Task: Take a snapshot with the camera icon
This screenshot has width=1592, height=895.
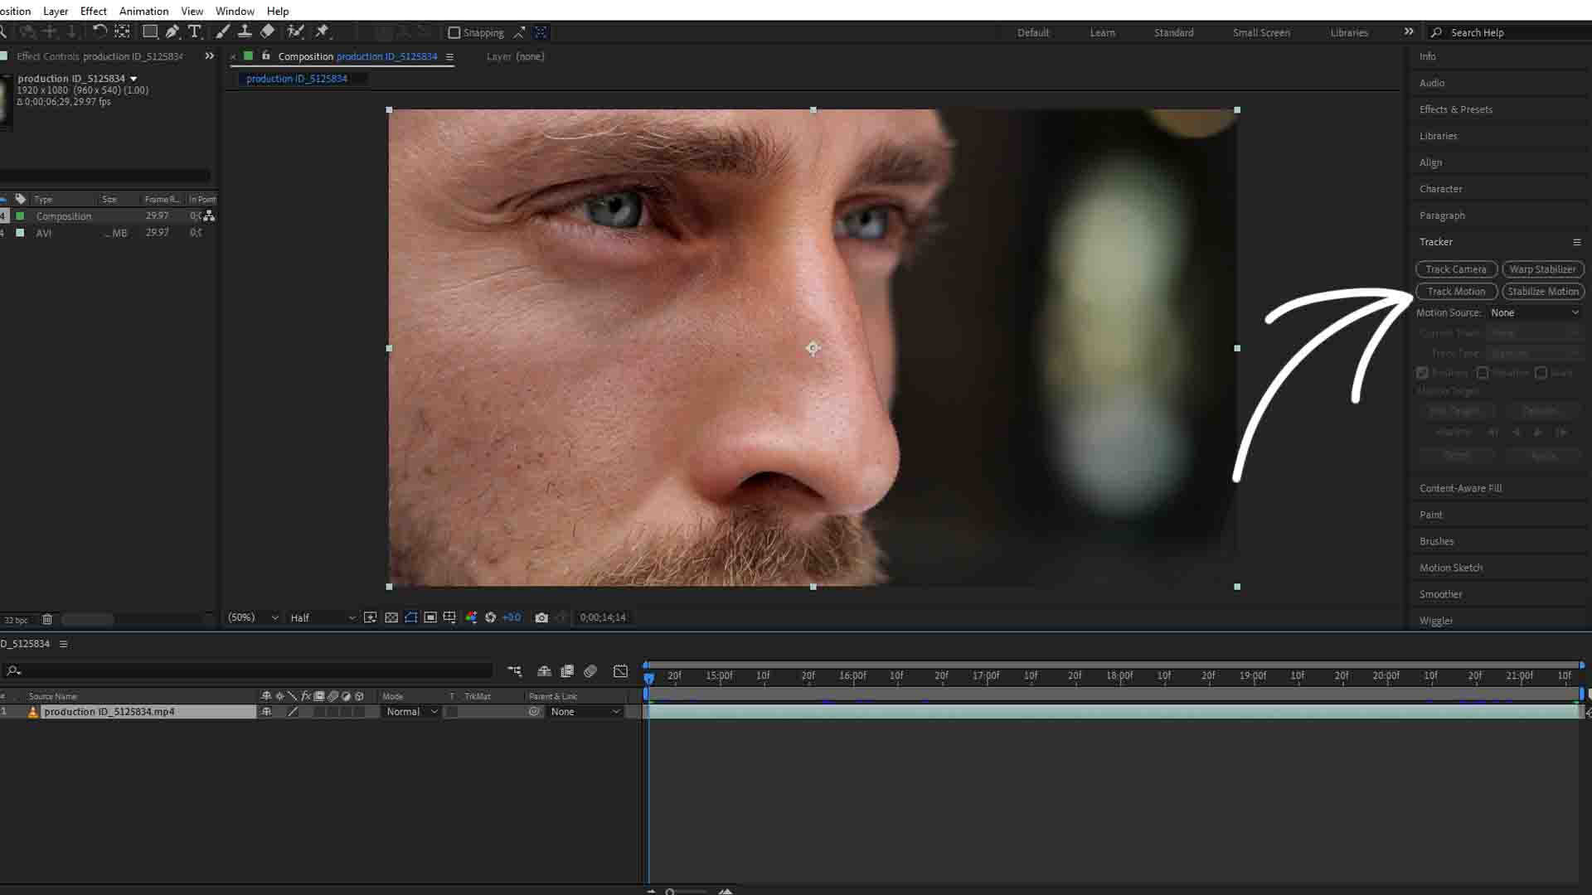Action: pos(541,617)
